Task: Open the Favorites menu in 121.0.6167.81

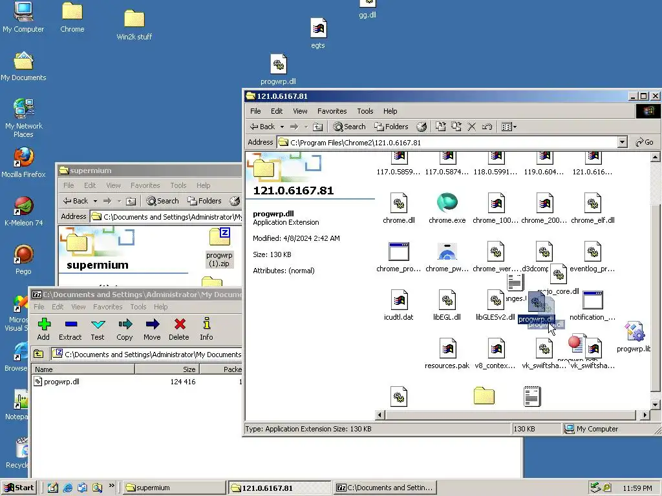Action: pos(332,111)
